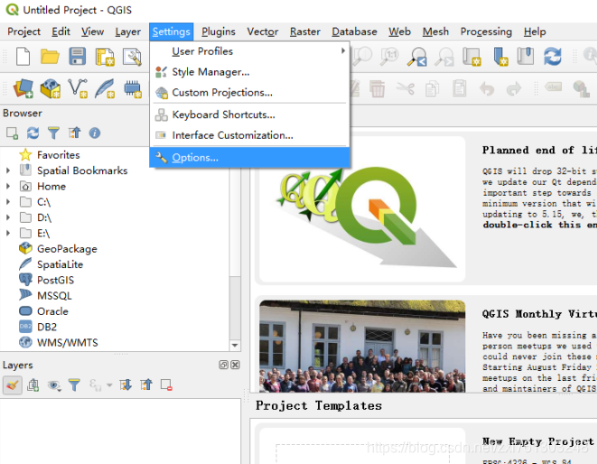Click the Paste Features clipboard icon
Viewport: 597px width, 464px height.
tap(460, 88)
